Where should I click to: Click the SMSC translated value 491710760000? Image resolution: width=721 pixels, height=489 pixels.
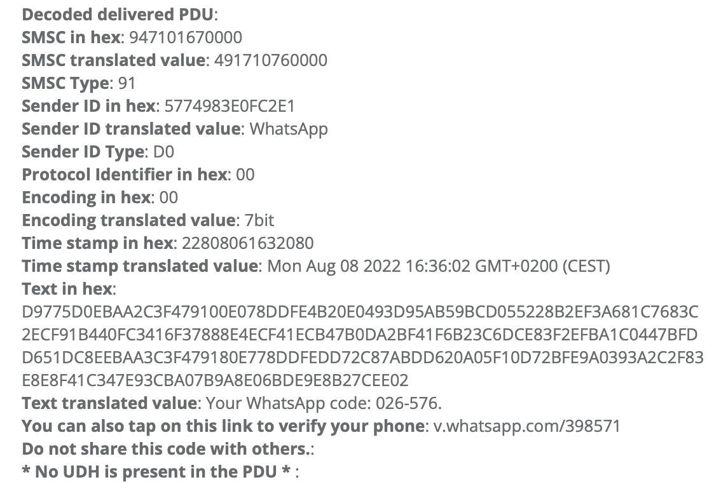pos(270,60)
